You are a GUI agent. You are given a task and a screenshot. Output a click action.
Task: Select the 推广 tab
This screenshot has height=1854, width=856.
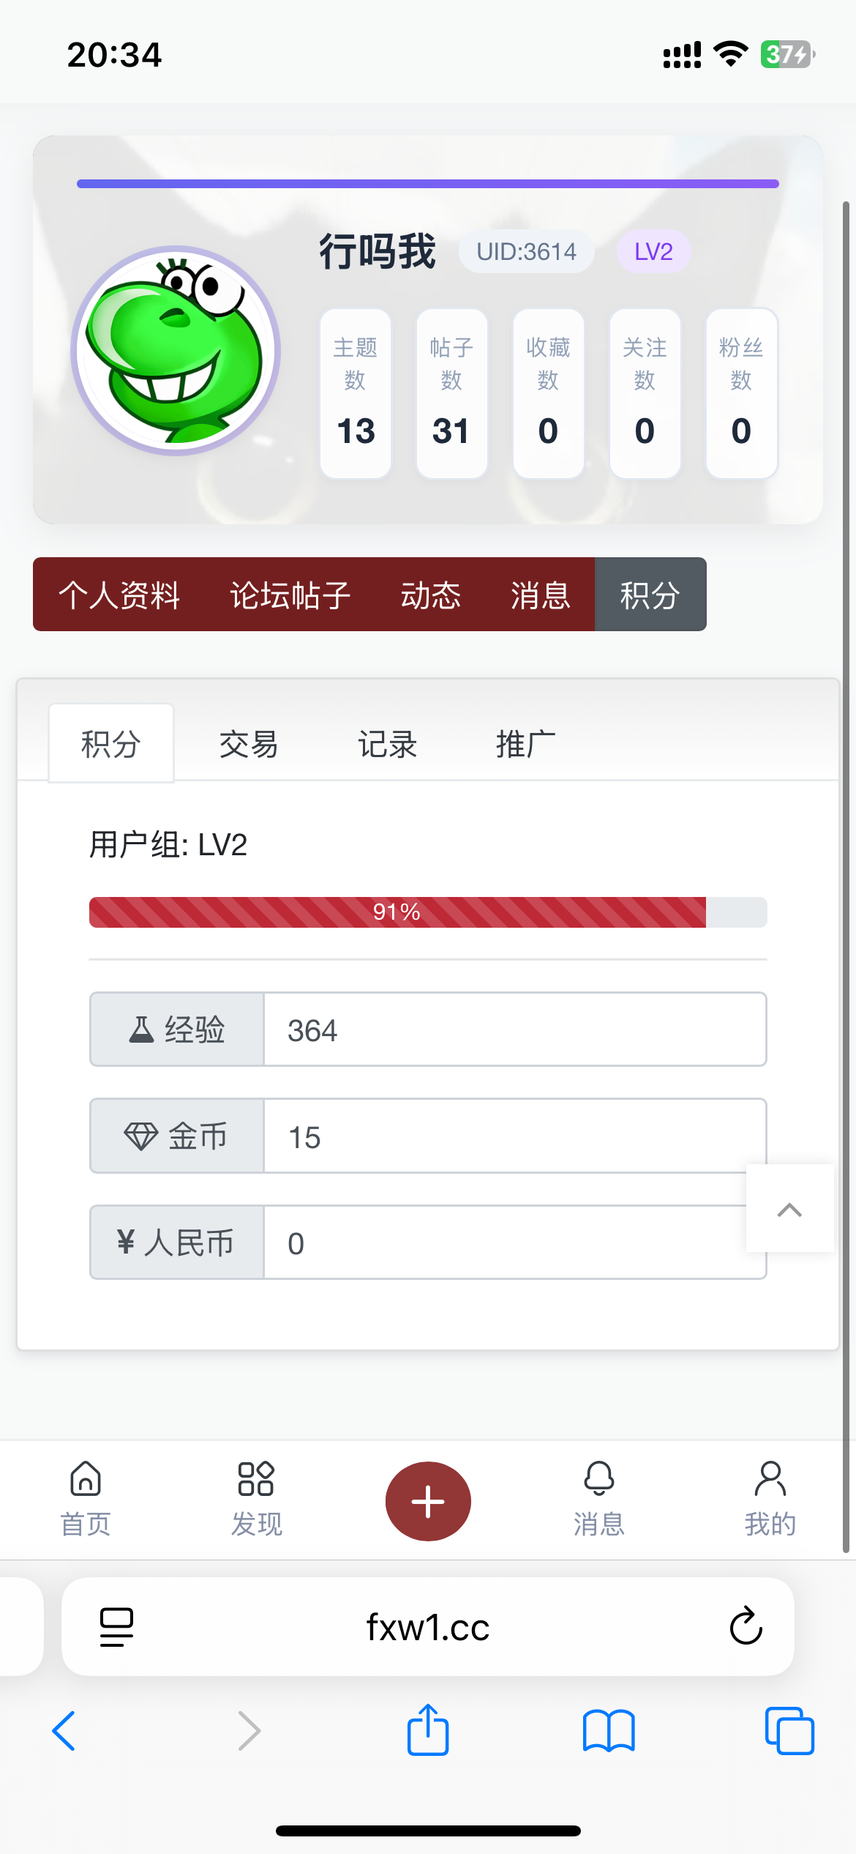(525, 744)
